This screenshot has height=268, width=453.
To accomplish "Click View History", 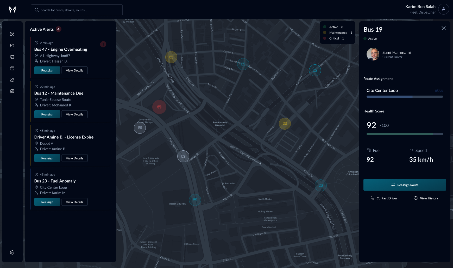I will pyautogui.click(x=426, y=198).
